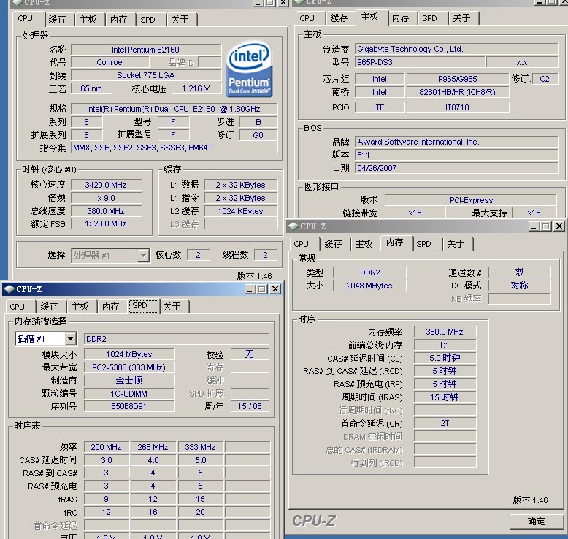Click the FSB:DRAM ratio value 1:1

click(445, 345)
